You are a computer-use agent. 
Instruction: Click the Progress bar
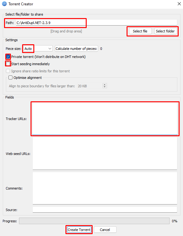pos(94,221)
